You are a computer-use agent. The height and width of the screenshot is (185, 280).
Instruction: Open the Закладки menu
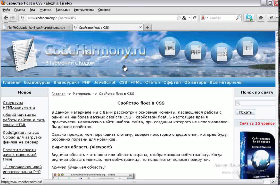tap(62, 10)
